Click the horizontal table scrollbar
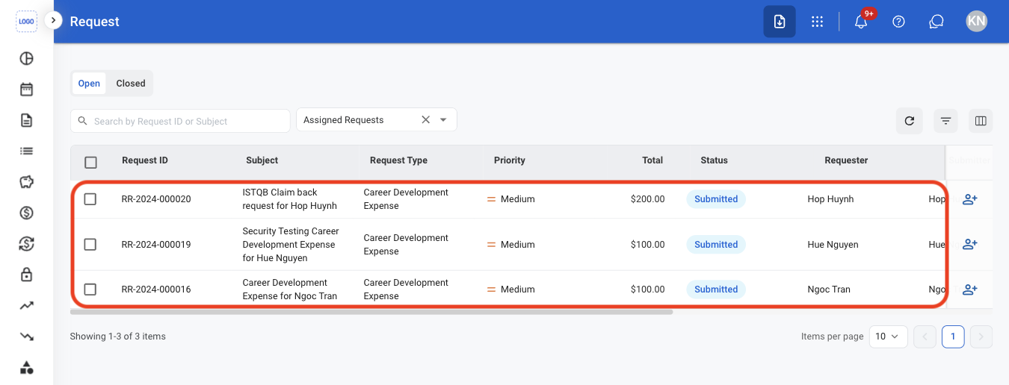This screenshot has height=385, width=1009. 371,312
